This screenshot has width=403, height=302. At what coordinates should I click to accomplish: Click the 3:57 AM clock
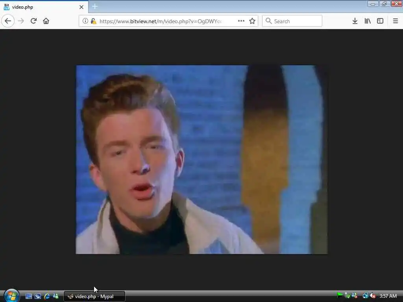[388, 296]
